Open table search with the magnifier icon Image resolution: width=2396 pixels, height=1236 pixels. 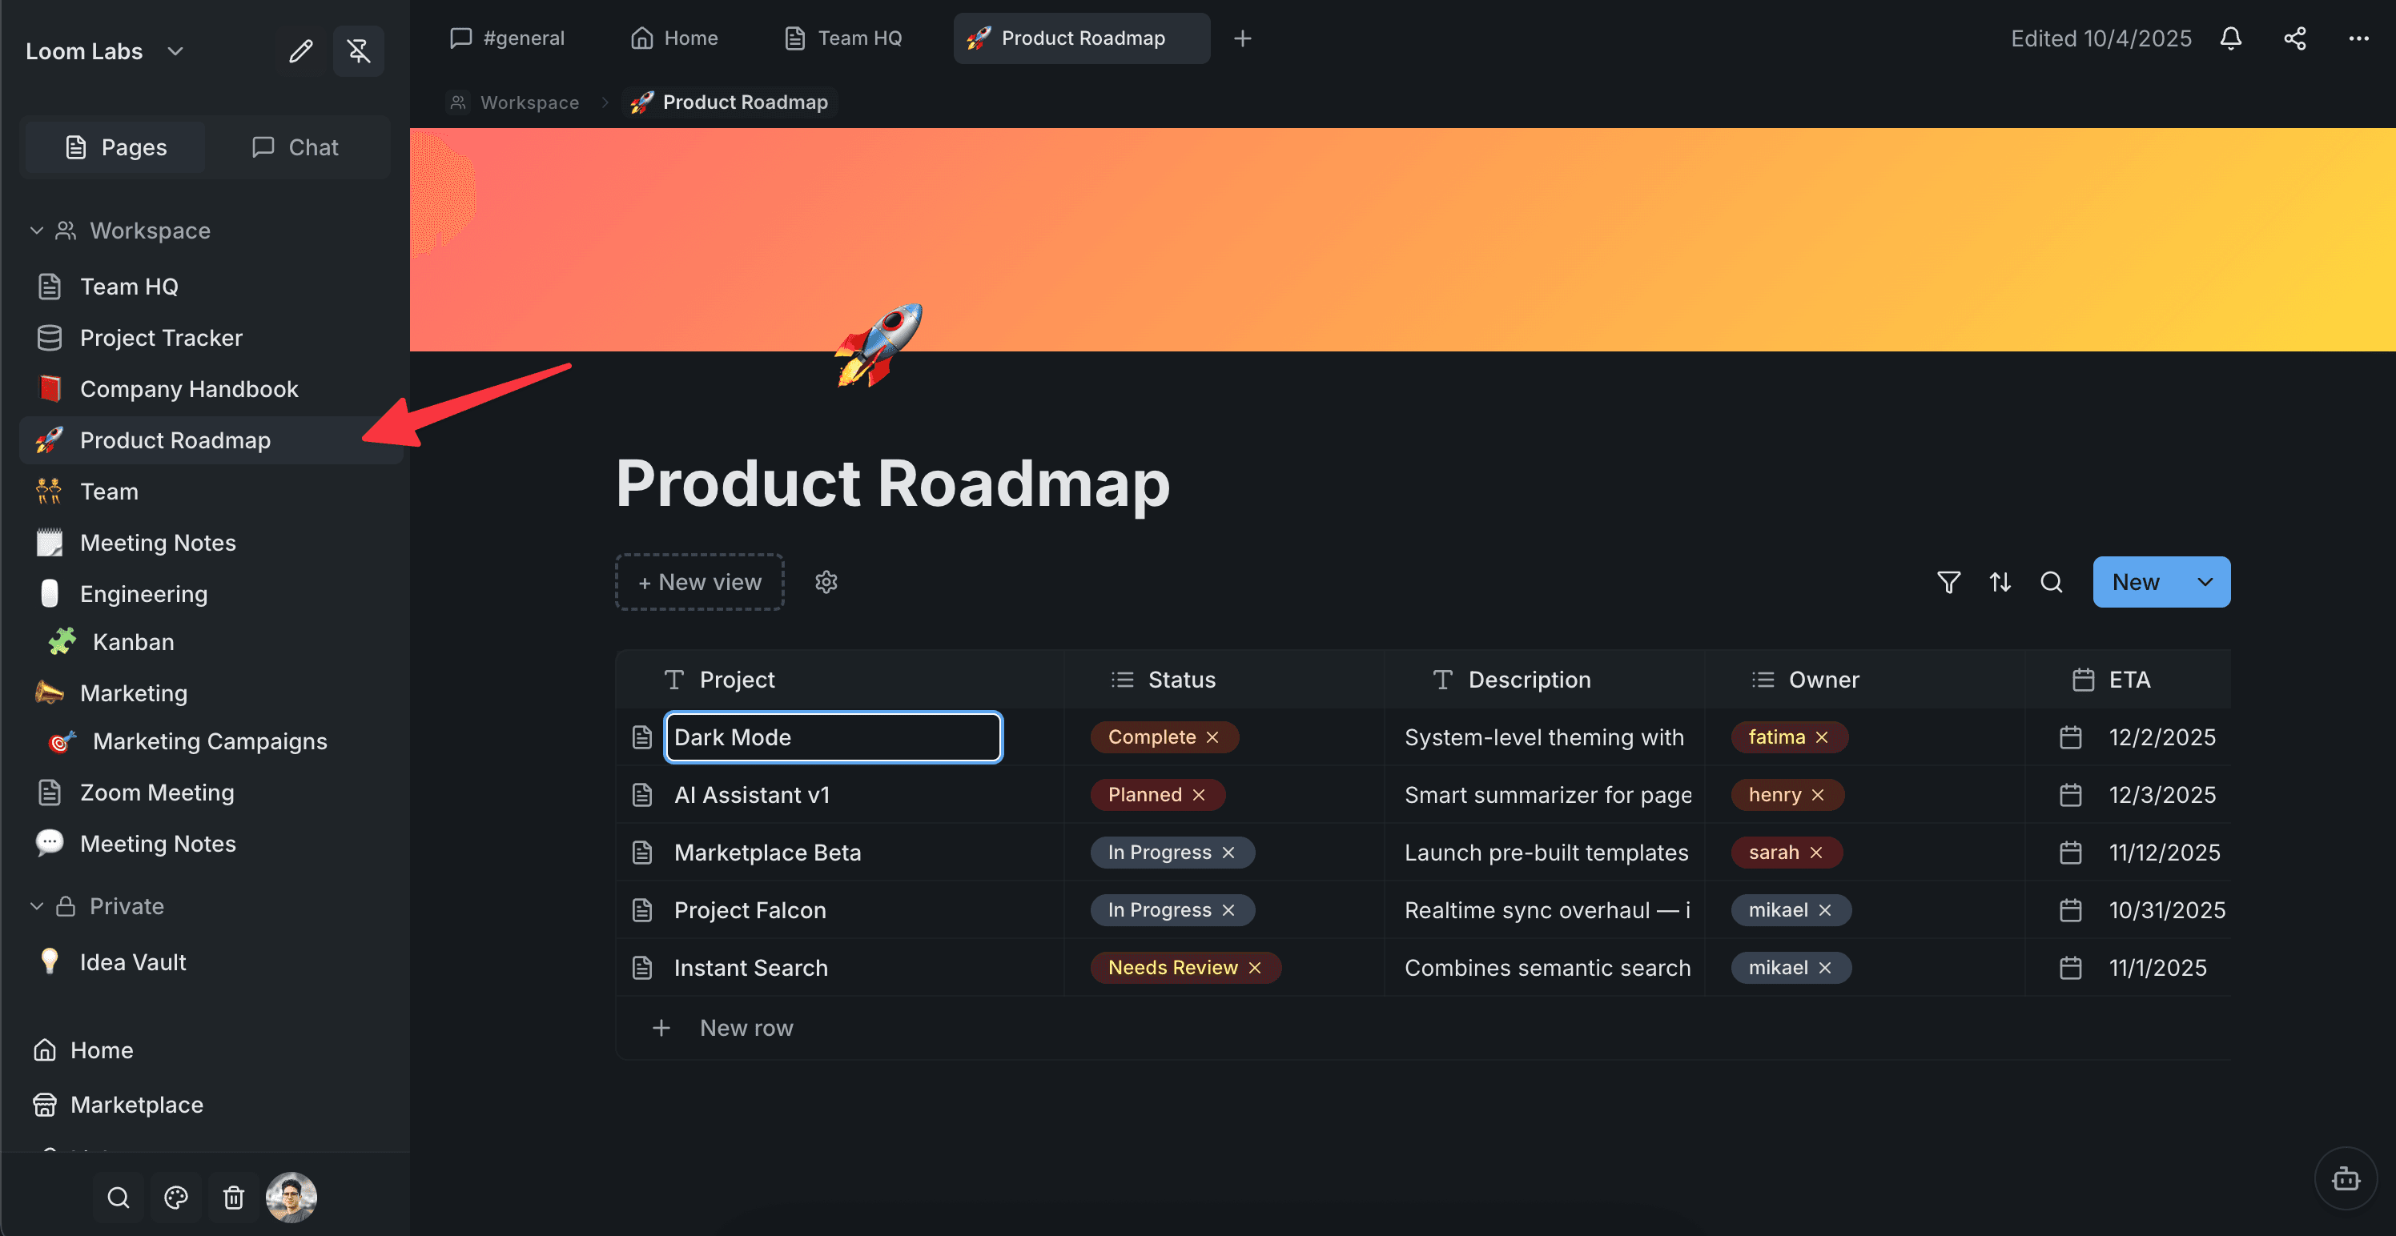2052,582
